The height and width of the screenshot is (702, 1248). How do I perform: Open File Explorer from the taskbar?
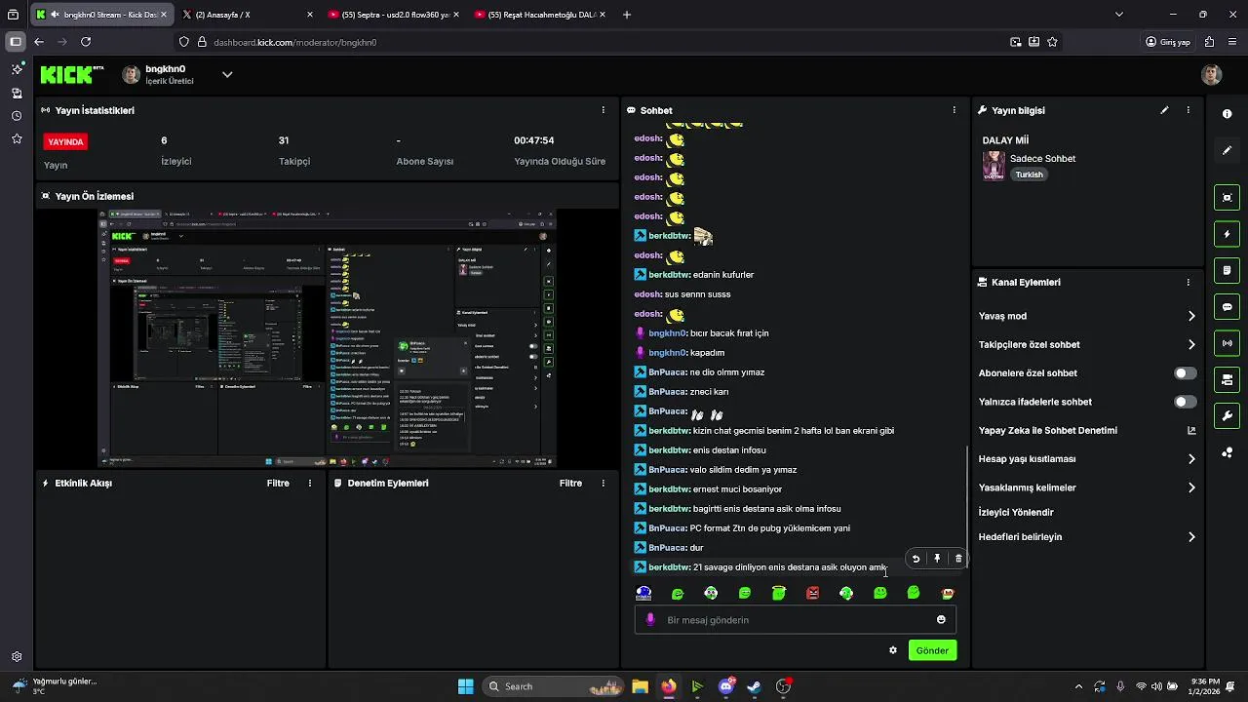point(640,686)
